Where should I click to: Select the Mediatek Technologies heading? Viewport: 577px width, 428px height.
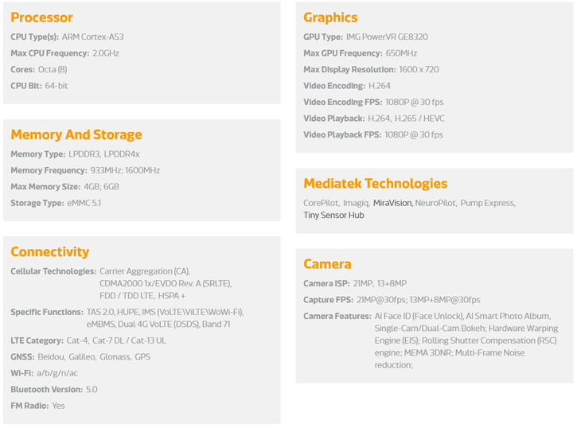click(375, 183)
